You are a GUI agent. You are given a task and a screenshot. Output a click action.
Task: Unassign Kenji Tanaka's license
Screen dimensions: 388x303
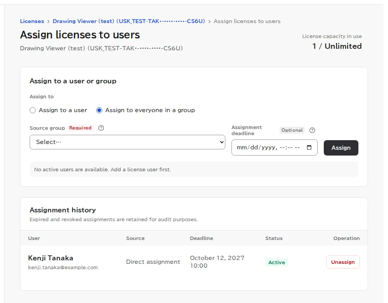(343, 262)
